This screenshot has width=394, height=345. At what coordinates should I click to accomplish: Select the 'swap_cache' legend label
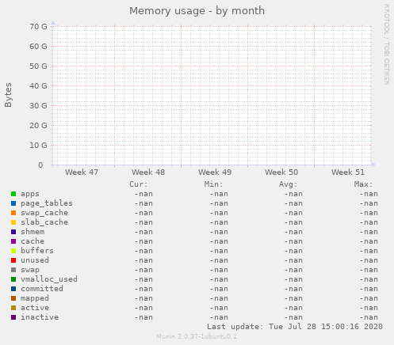coord(44,213)
